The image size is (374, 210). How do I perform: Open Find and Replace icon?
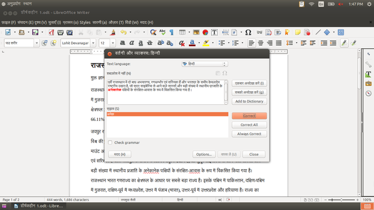click(153, 32)
